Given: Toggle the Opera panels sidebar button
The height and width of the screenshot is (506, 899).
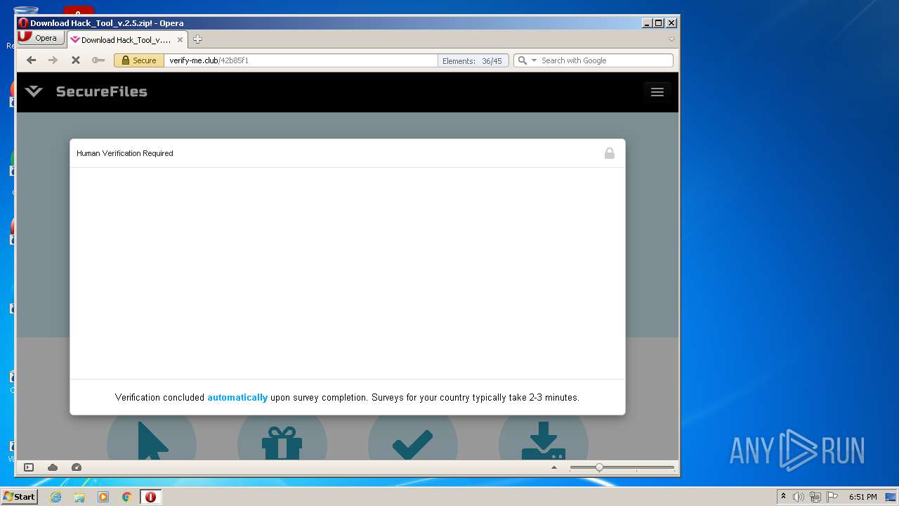Looking at the screenshot, I should 29,467.
